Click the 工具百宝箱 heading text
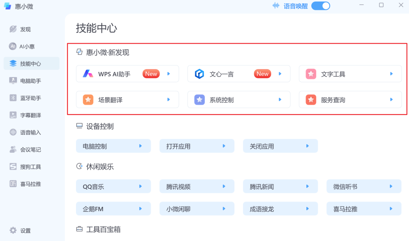 tap(103, 229)
